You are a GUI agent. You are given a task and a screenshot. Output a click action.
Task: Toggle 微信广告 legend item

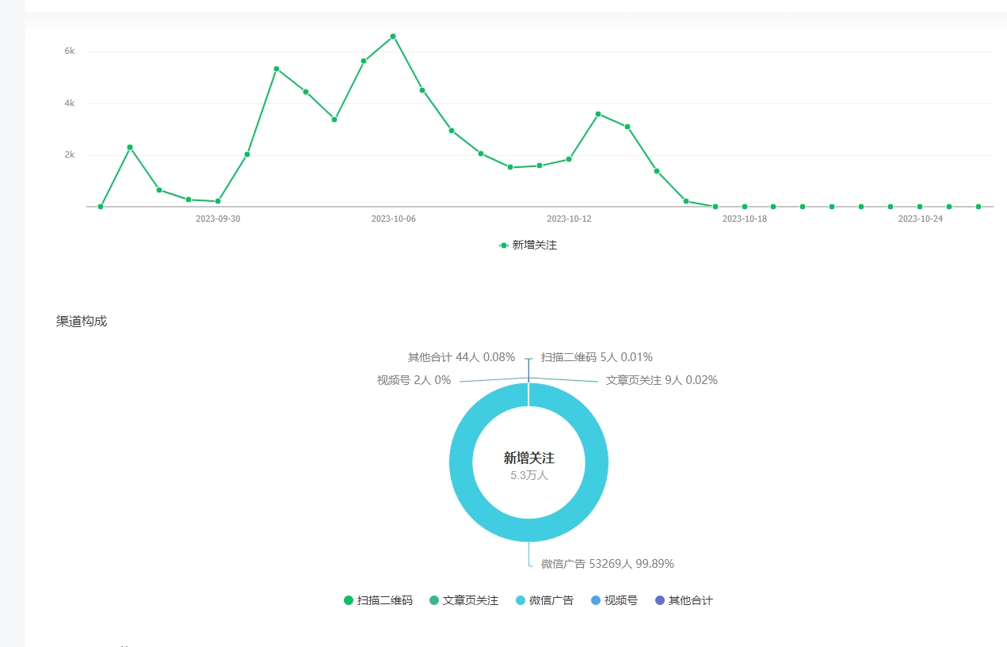544,600
